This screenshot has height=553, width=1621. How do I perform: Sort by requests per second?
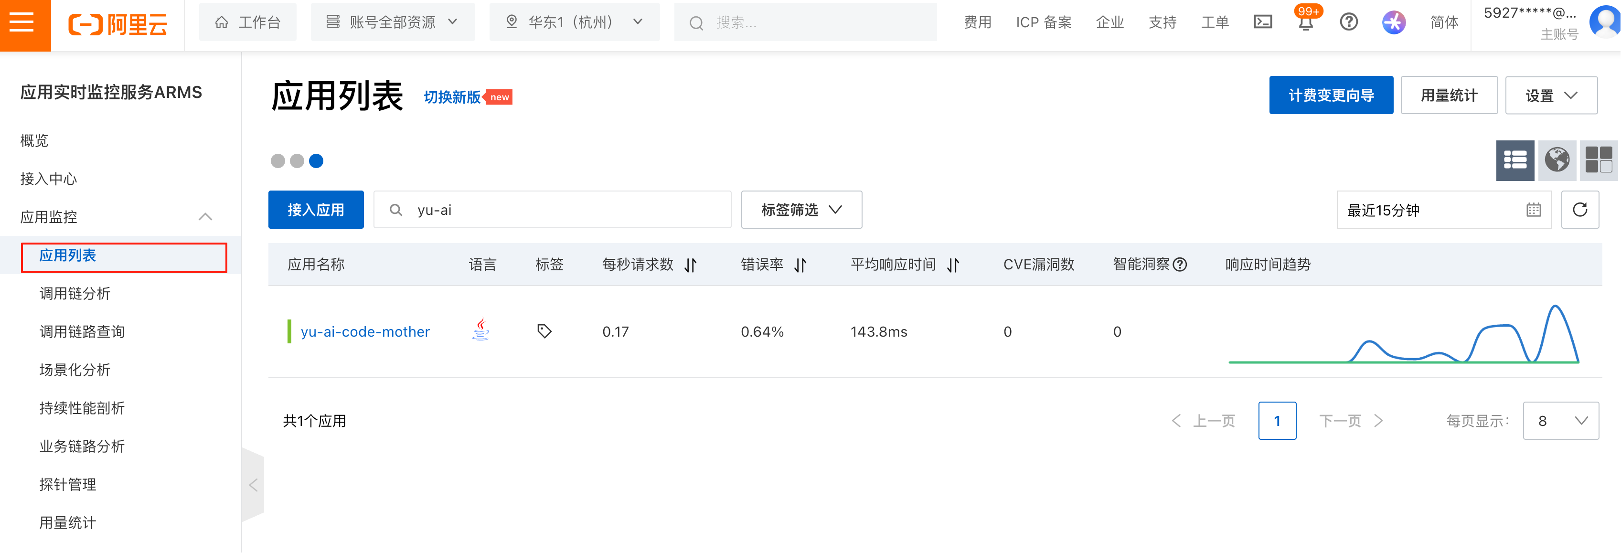pos(690,265)
